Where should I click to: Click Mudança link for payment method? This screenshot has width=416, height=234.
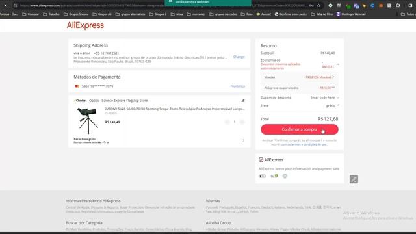[237, 86]
